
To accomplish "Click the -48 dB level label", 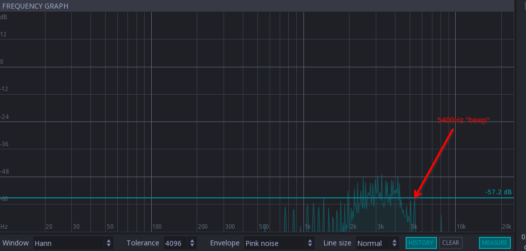I will coord(4,172).
